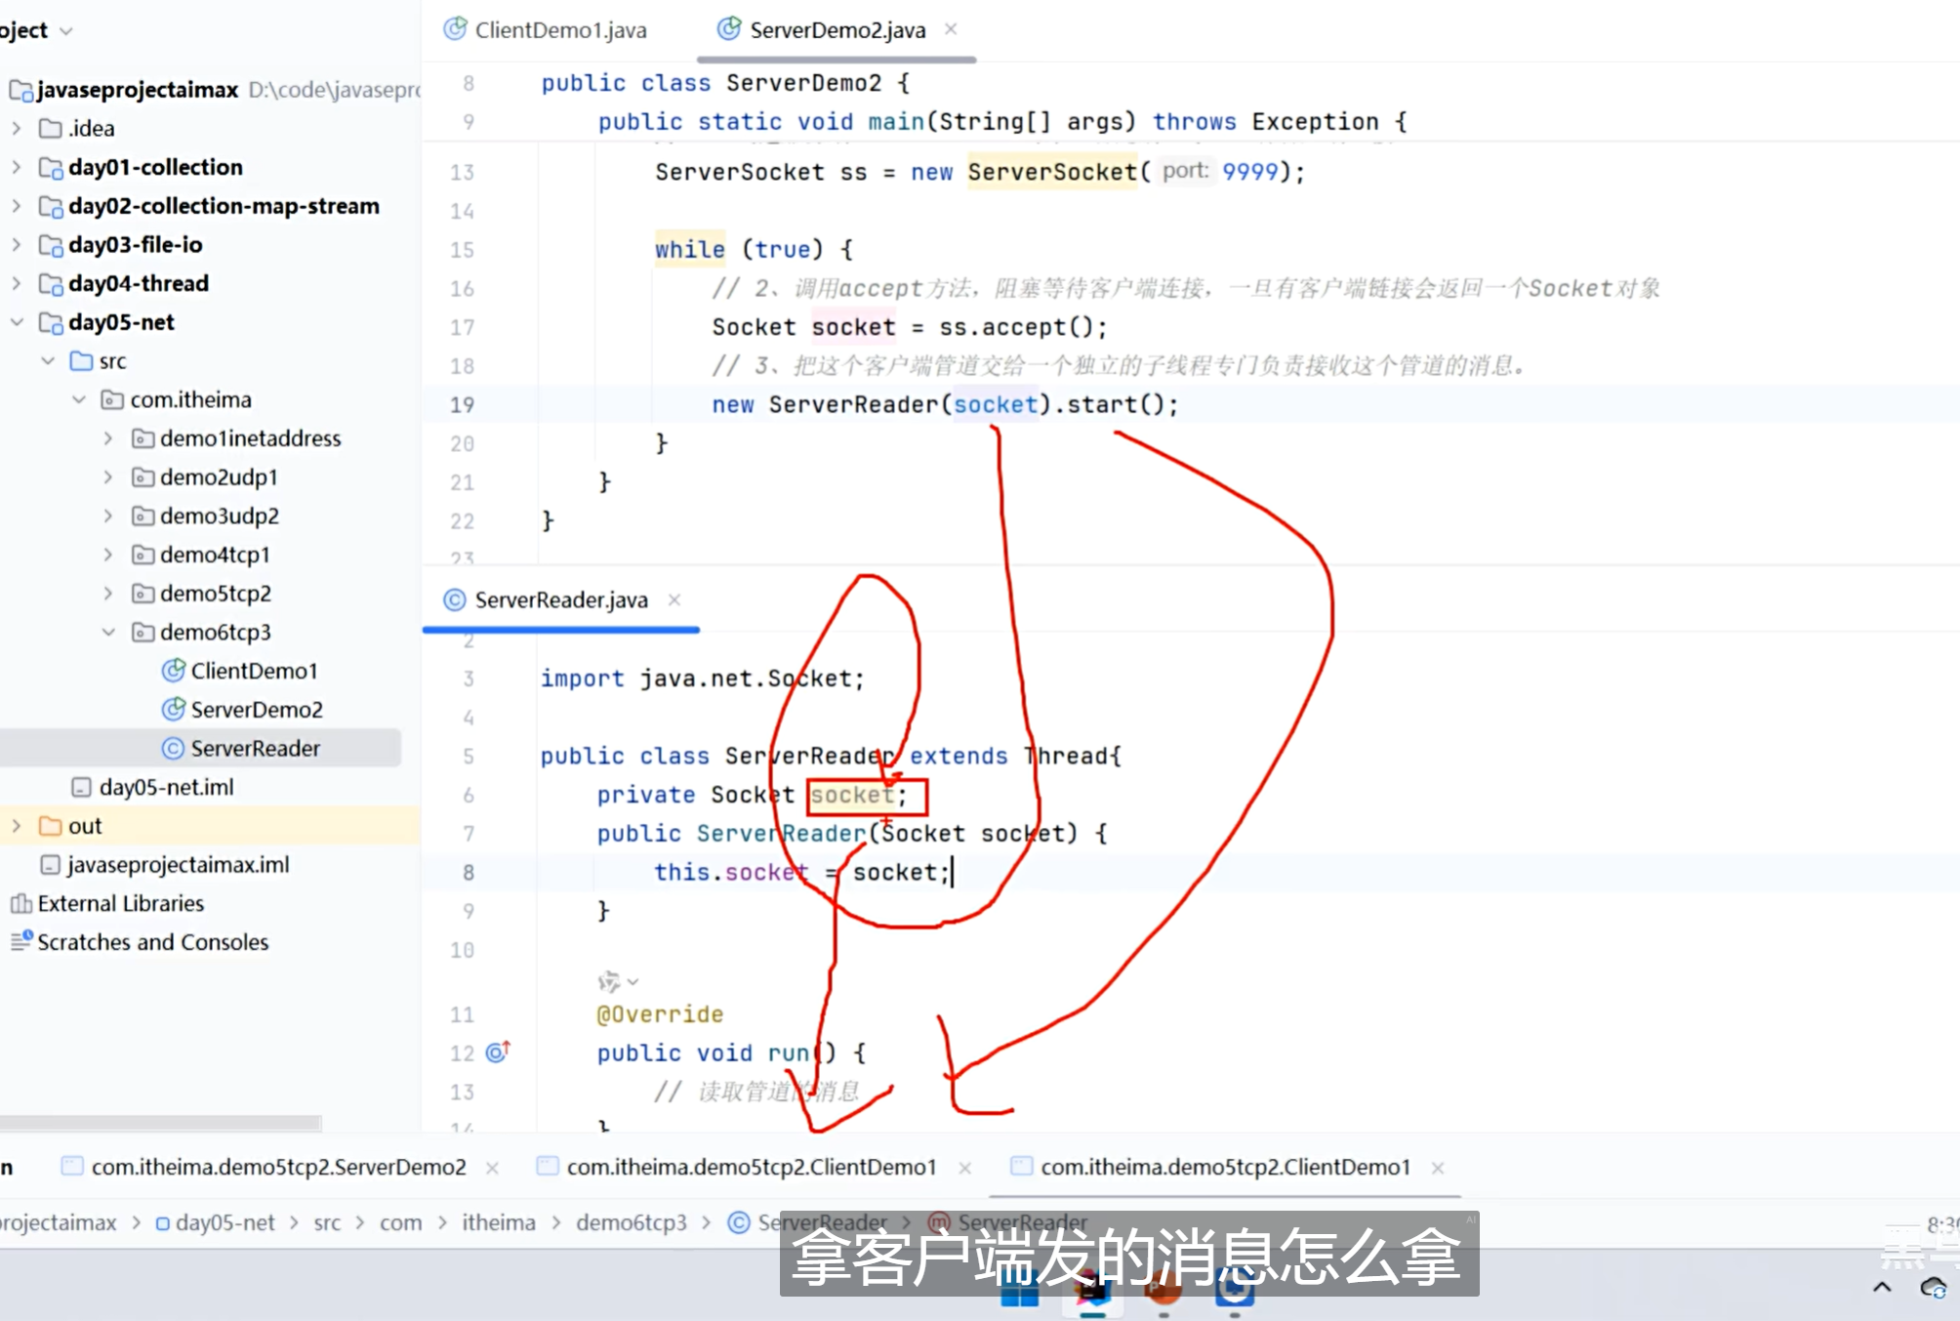The image size is (1960, 1321).
Task: Click the out folder icon
Action: point(50,826)
